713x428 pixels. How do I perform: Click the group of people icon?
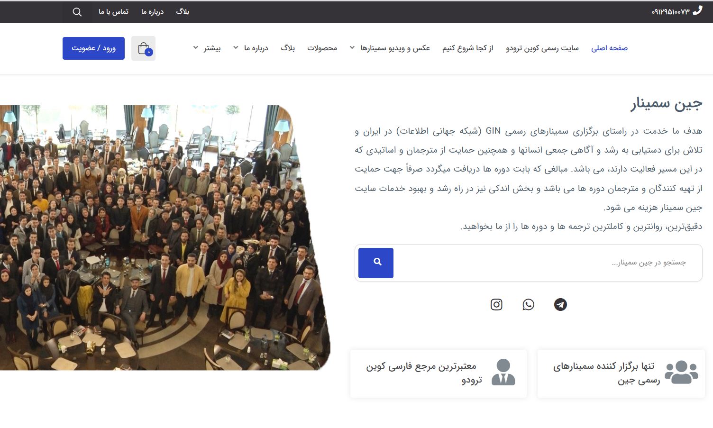pos(681,373)
